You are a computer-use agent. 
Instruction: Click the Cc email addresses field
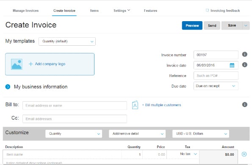75,119
